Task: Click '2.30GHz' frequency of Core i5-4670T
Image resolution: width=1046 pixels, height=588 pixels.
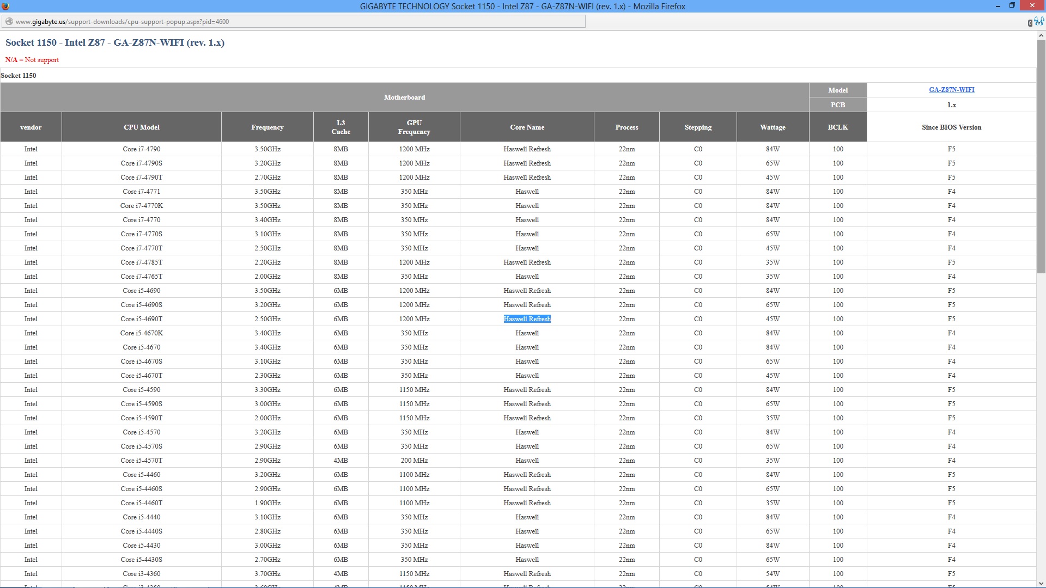Action: [x=267, y=376]
